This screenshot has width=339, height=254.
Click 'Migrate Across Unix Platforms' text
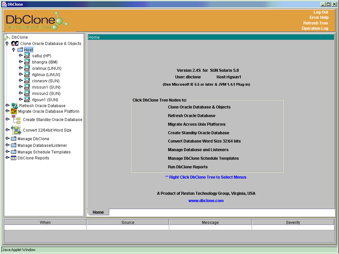tap(197, 124)
